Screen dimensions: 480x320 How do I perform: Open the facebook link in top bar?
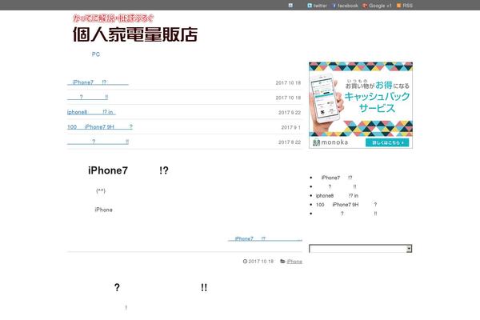[x=345, y=6]
